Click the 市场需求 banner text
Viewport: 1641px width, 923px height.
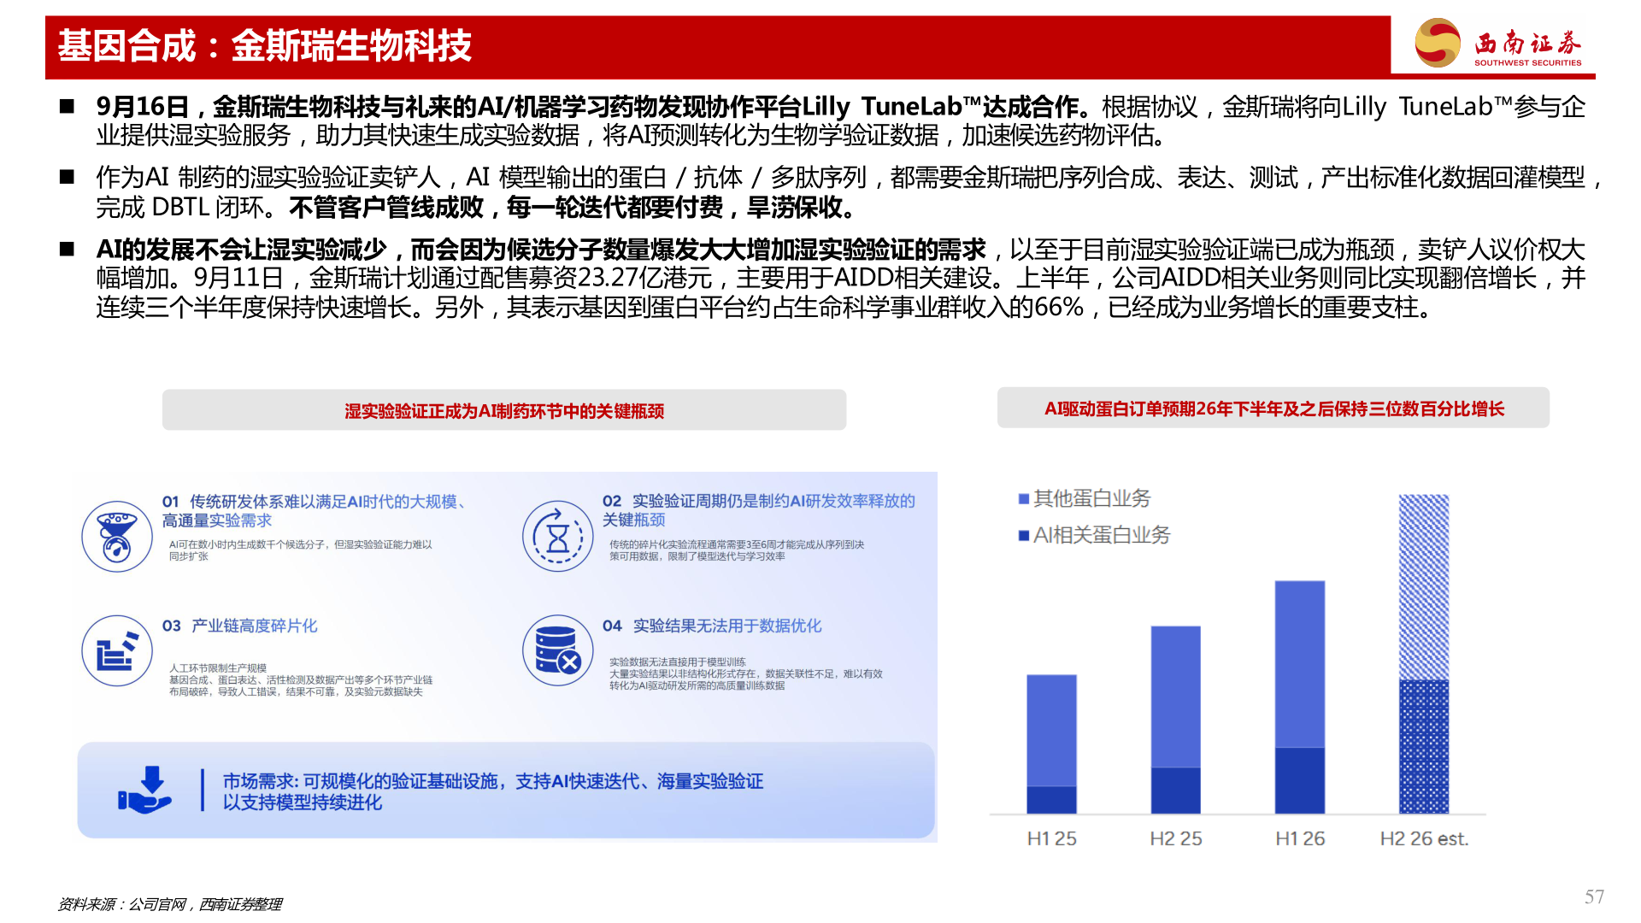(493, 791)
